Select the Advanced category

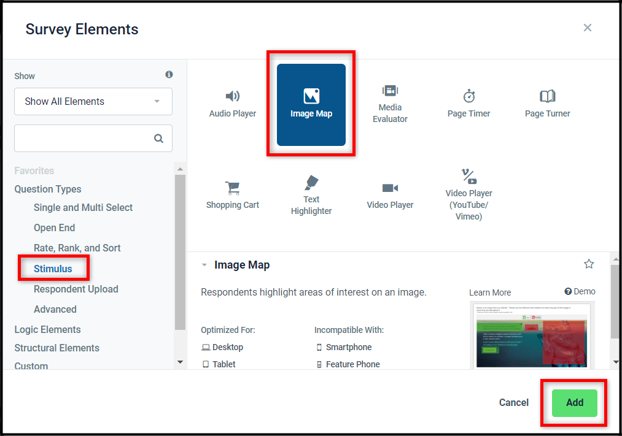(x=55, y=309)
